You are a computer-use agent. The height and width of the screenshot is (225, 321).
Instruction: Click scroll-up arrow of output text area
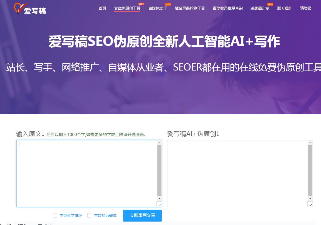coord(310,142)
